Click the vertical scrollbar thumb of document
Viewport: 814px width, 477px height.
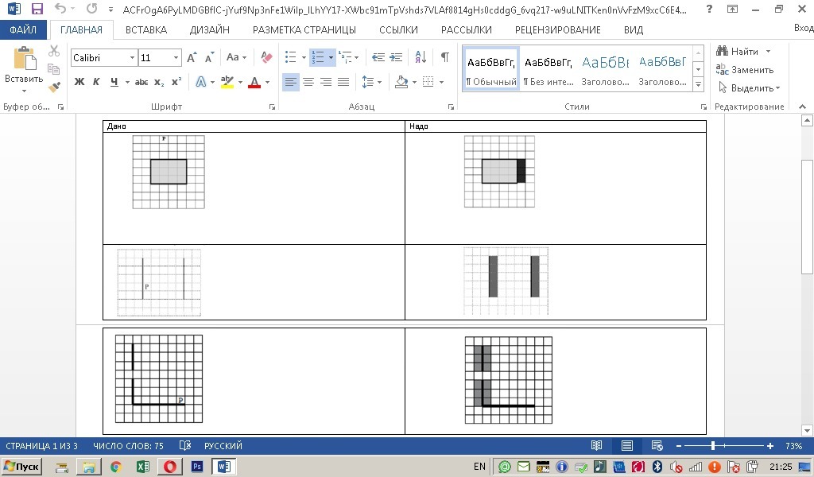click(x=807, y=217)
